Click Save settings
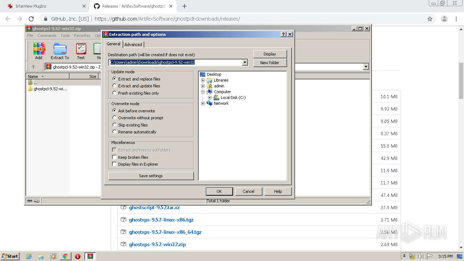The image size is (464, 261). [151, 176]
